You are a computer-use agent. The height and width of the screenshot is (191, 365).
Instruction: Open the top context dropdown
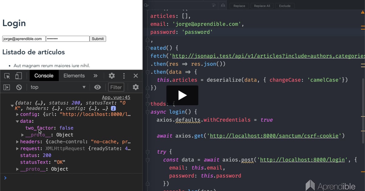[58, 87]
